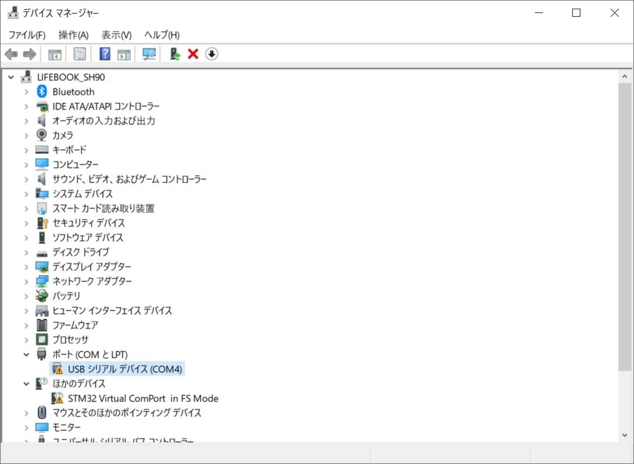Click the blue question mark Help icon
This screenshot has width=634, height=464.
click(x=105, y=54)
